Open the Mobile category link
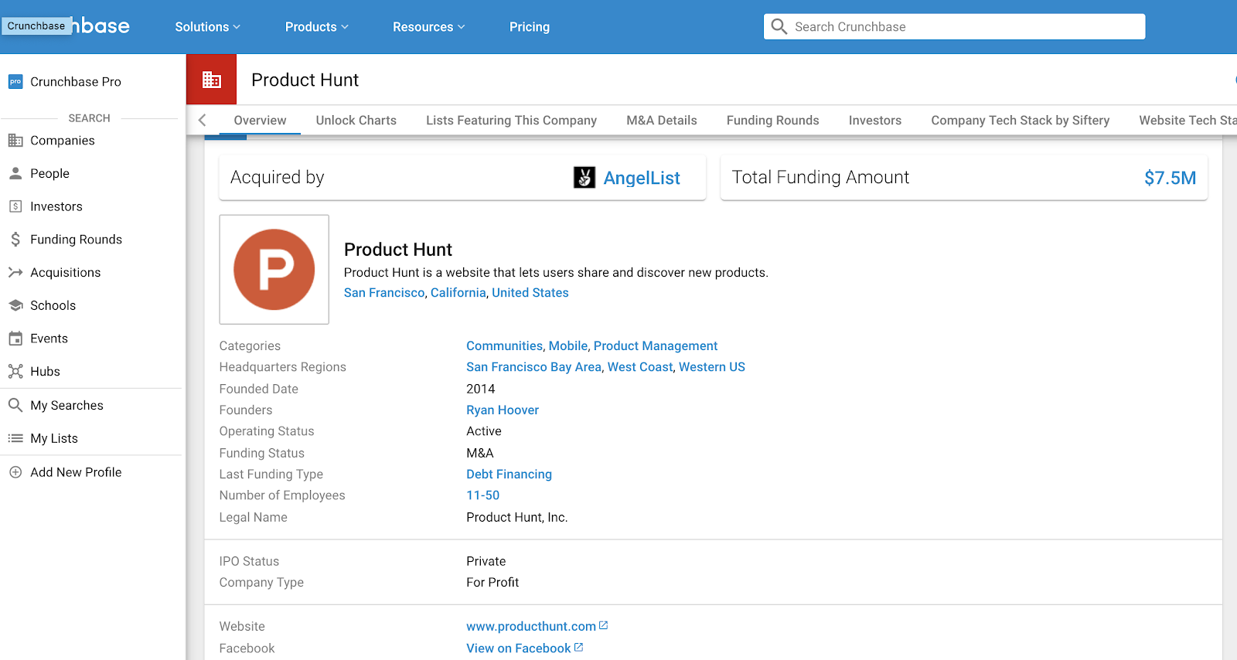Screen dimensions: 1237x660 point(568,346)
